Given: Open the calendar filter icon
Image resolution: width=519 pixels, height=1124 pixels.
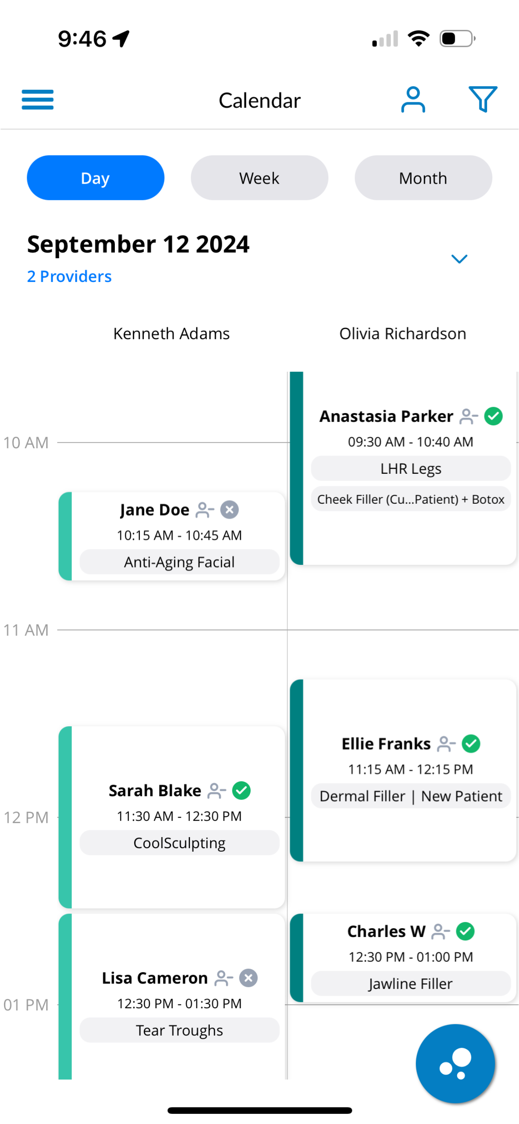Looking at the screenshot, I should [x=482, y=99].
